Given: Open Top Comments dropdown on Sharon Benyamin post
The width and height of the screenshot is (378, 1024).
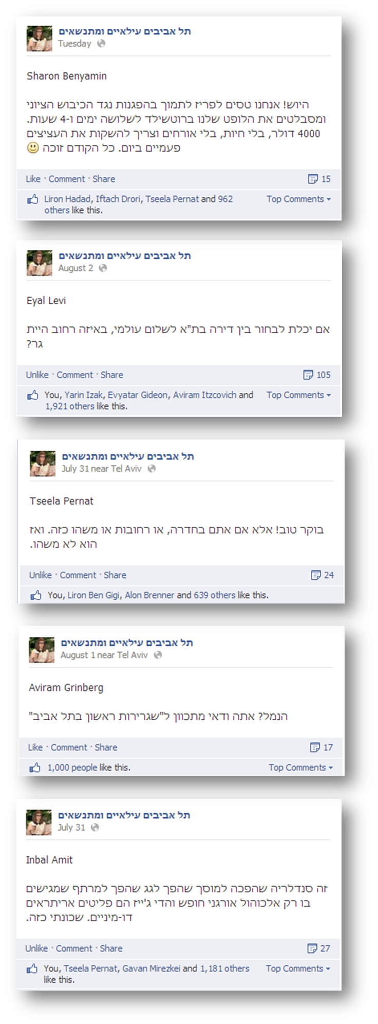Looking at the screenshot, I should click(298, 199).
